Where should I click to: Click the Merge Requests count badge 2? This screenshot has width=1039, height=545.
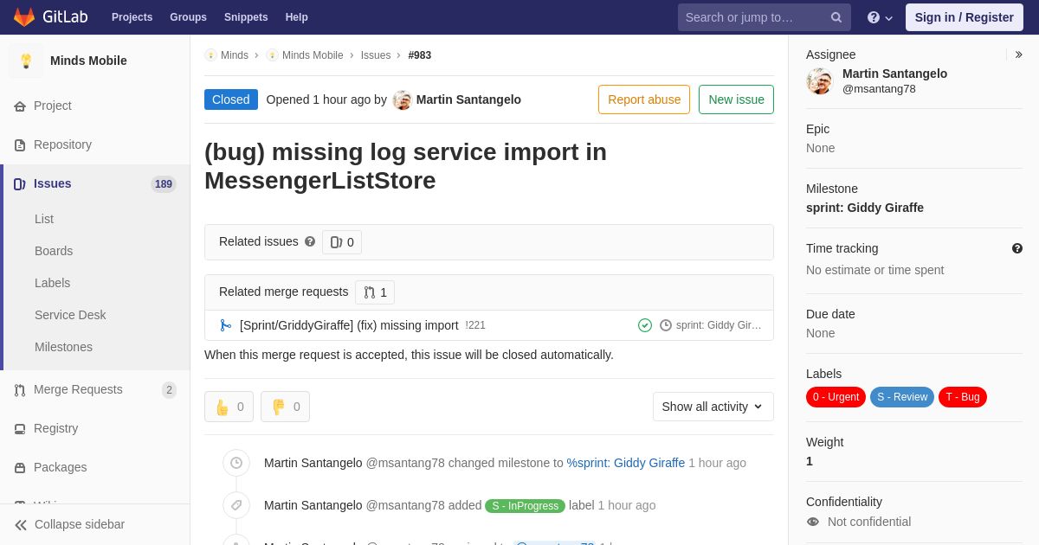(x=169, y=390)
